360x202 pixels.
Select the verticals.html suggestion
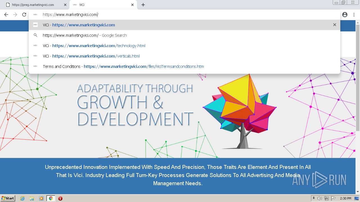(184, 56)
